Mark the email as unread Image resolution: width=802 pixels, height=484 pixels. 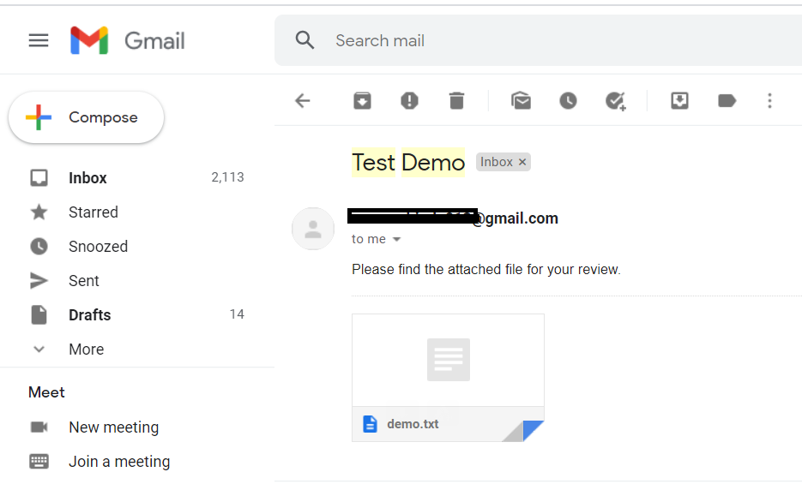[521, 101]
